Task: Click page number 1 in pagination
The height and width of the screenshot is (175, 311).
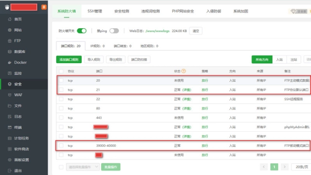Action: coord(274,167)
